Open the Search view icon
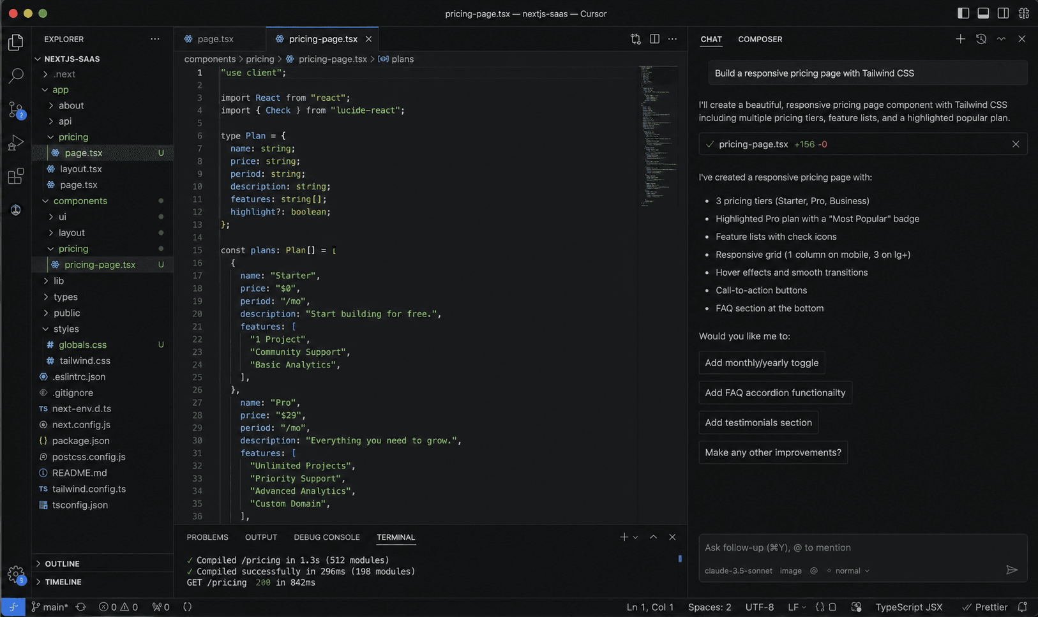 (x=16, y=76)
